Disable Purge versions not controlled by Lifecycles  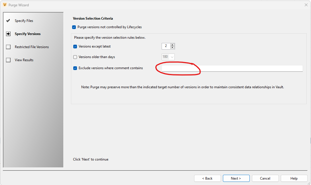point(74,27)
